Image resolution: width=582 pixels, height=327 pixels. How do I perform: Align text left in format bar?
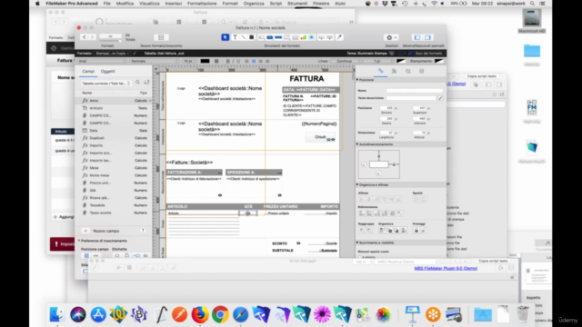point(246,61)
